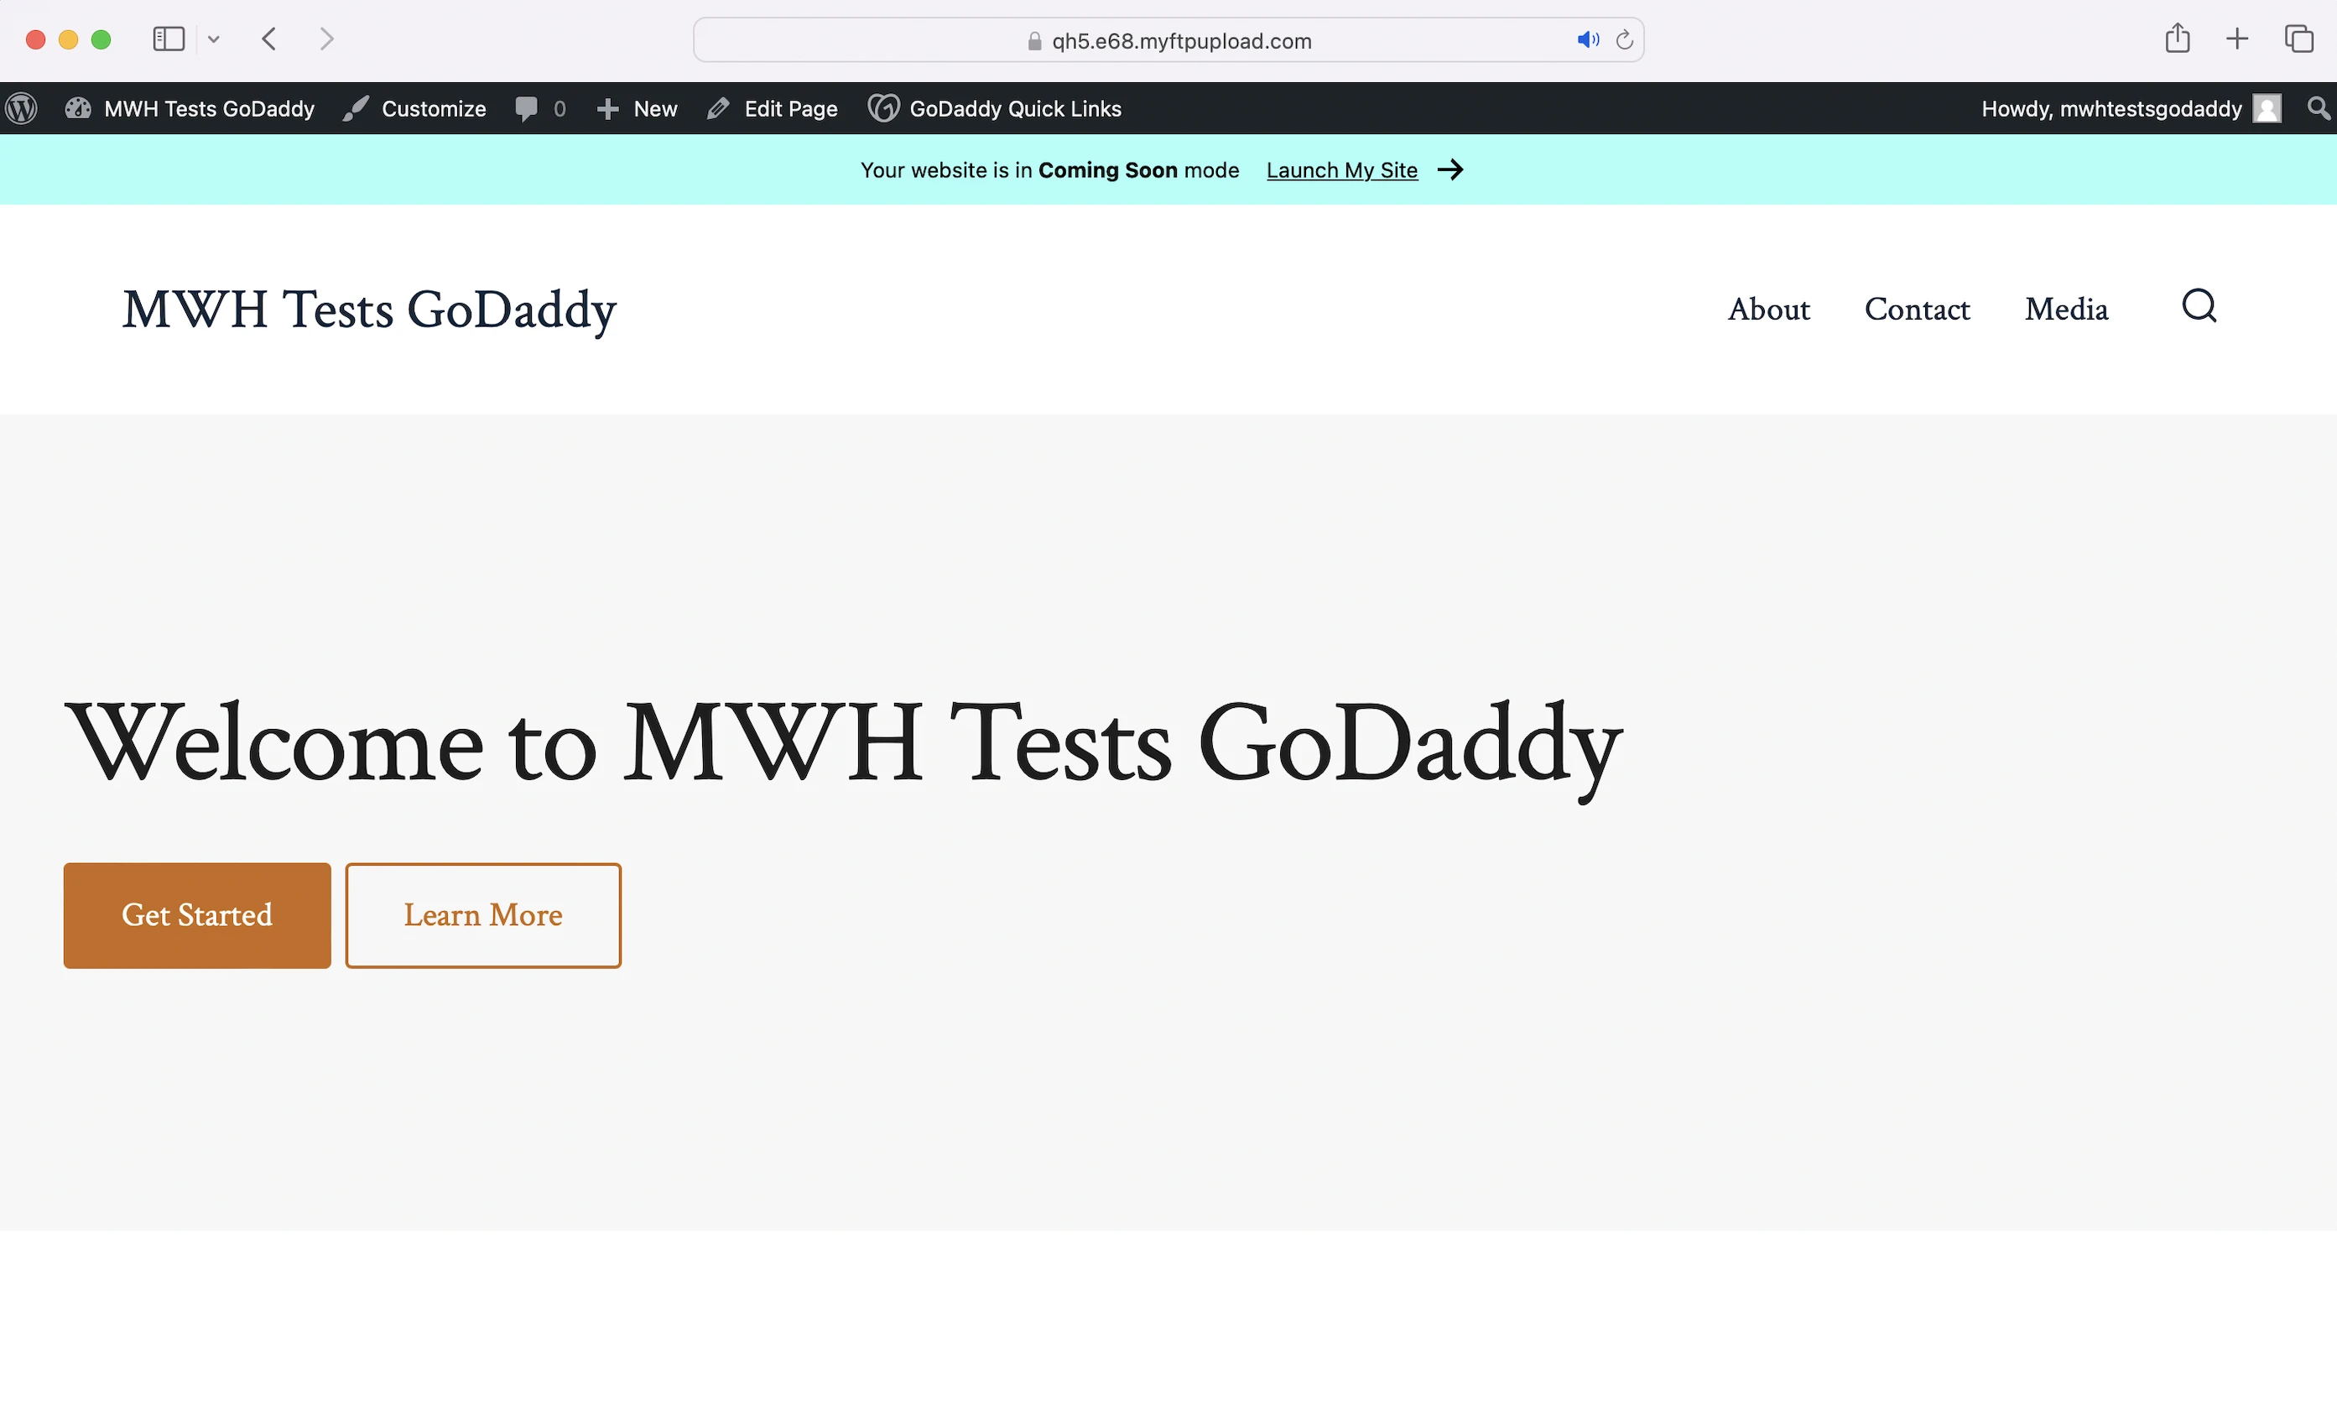Click Safari share icon
The width and height of the screenshot is (2337, 1421).
pos(2177,39)
